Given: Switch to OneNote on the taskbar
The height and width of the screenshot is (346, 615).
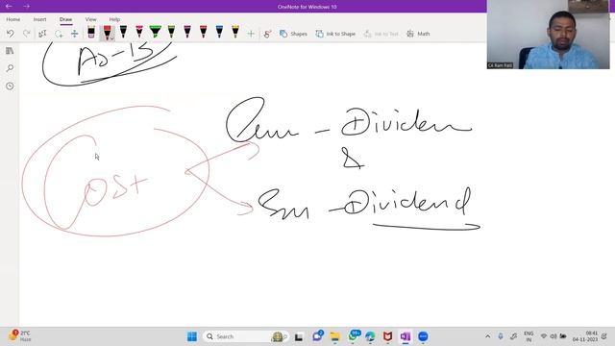Looking at the screenshot, I should [x=406, y=336].
